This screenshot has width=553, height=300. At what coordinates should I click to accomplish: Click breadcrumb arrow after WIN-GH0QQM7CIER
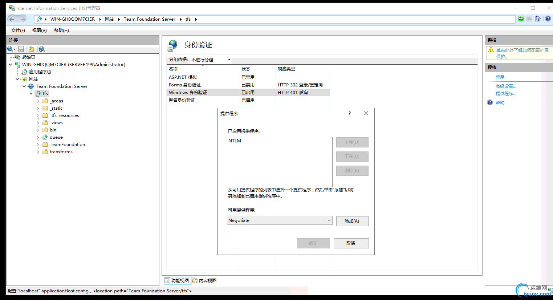pyautogui.click(x=100, y=19)
